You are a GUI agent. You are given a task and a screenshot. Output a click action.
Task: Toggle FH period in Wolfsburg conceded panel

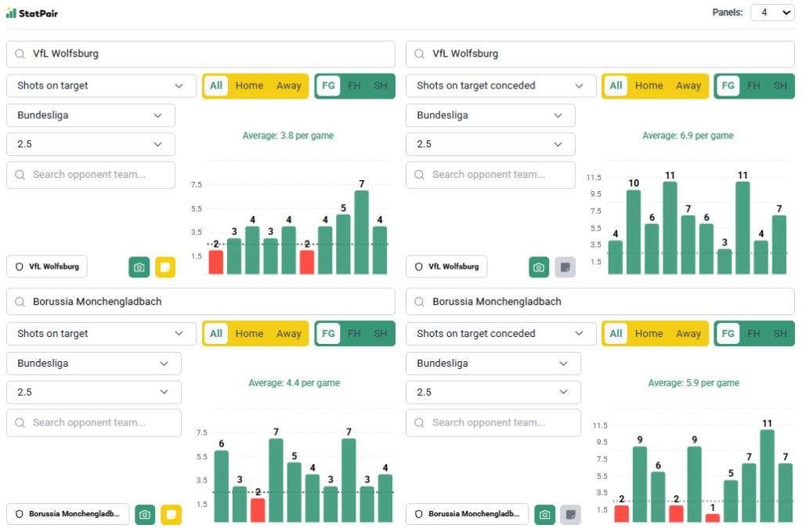point(753,86)
